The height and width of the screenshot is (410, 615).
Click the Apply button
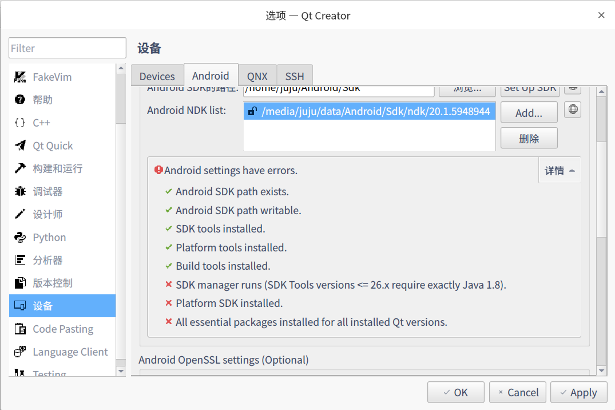[x=578, y=392]
